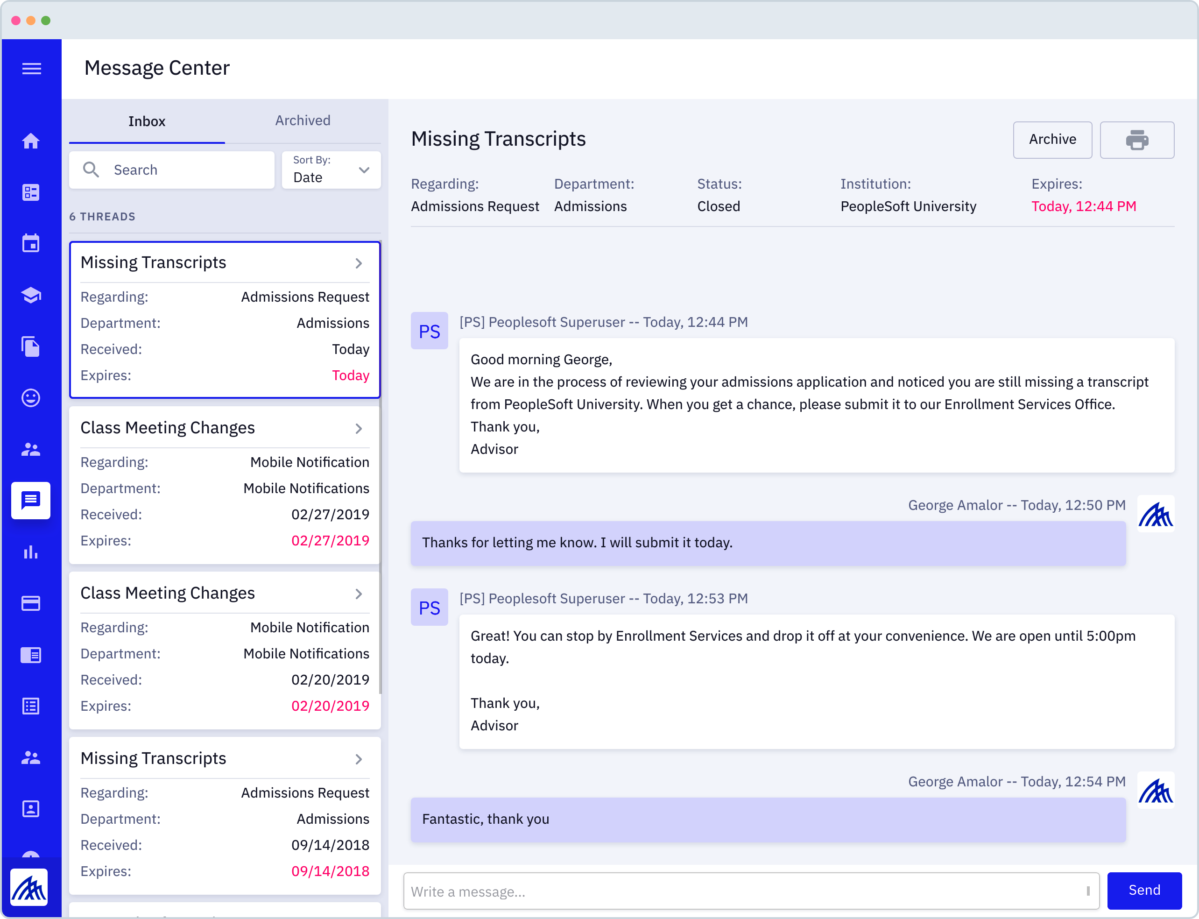Open the smiley face icon in sidebar
Screen dimensions: 1199x919
(x=31, y=398)
